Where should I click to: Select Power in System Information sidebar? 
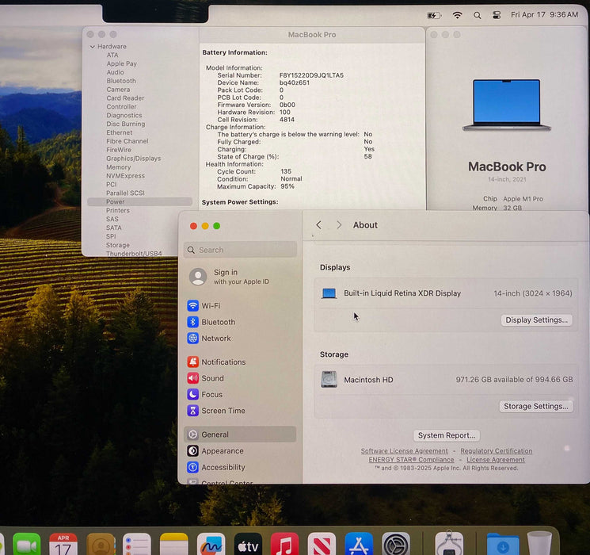[139, 201]
